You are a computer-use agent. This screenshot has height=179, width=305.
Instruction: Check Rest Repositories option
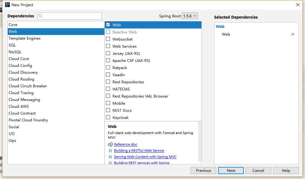pyautogui.click(x=108, y=82)
